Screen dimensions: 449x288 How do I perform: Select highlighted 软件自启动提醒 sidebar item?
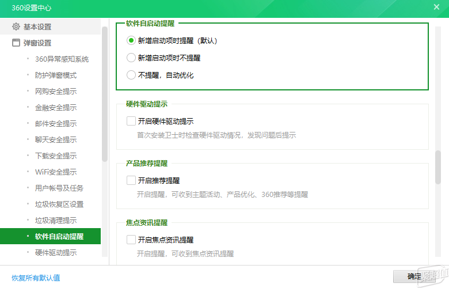(x=51, y=236)
